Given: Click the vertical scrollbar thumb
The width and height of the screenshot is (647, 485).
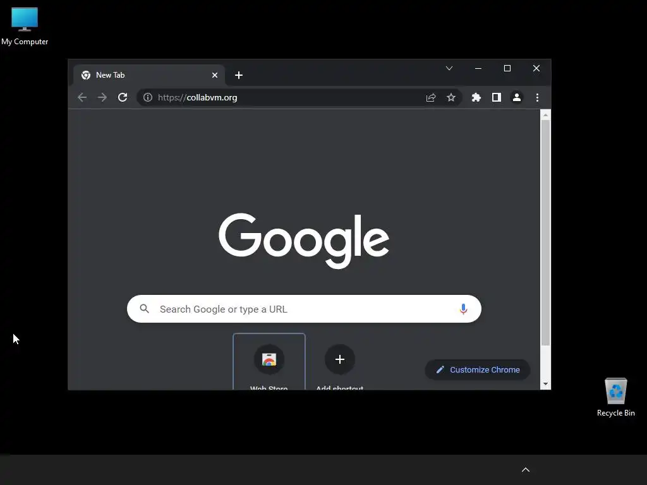Looking at the screenshot, I should [x=545, y=232].
